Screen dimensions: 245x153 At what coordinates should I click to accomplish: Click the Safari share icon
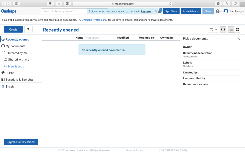pos(226,3)
